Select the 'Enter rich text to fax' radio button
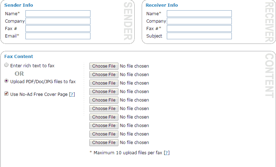This screenshot has height=167, width=276. (6, 65)
